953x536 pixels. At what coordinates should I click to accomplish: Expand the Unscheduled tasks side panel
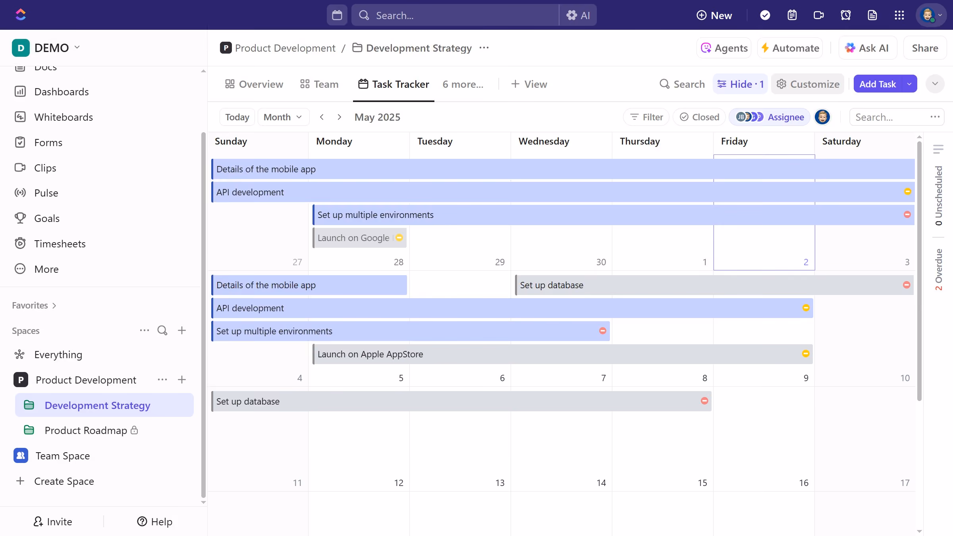[x=938, y=195]
